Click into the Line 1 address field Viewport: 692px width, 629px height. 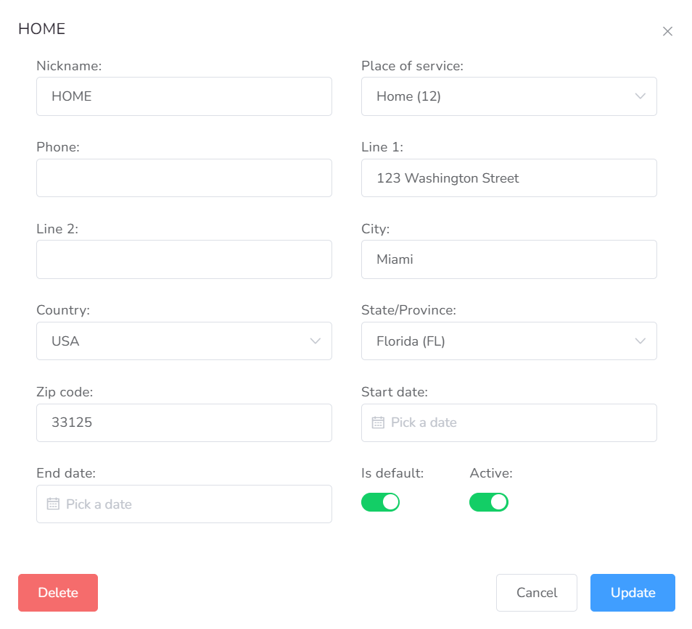(x=508, y=178)
